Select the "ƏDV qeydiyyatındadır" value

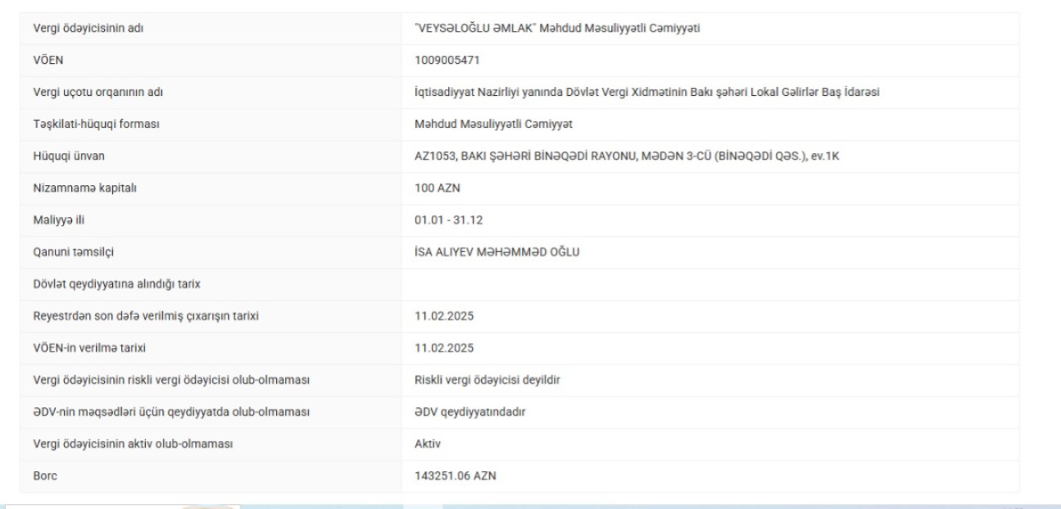click(x=470, y=413)
